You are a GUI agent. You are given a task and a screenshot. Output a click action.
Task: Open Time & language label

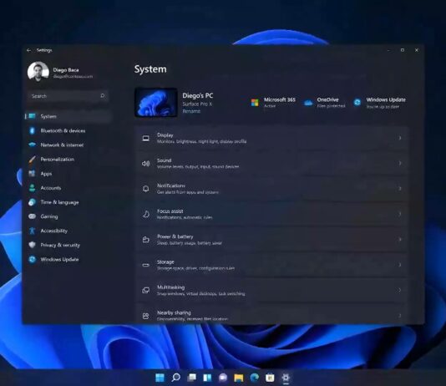pos(59,202)
